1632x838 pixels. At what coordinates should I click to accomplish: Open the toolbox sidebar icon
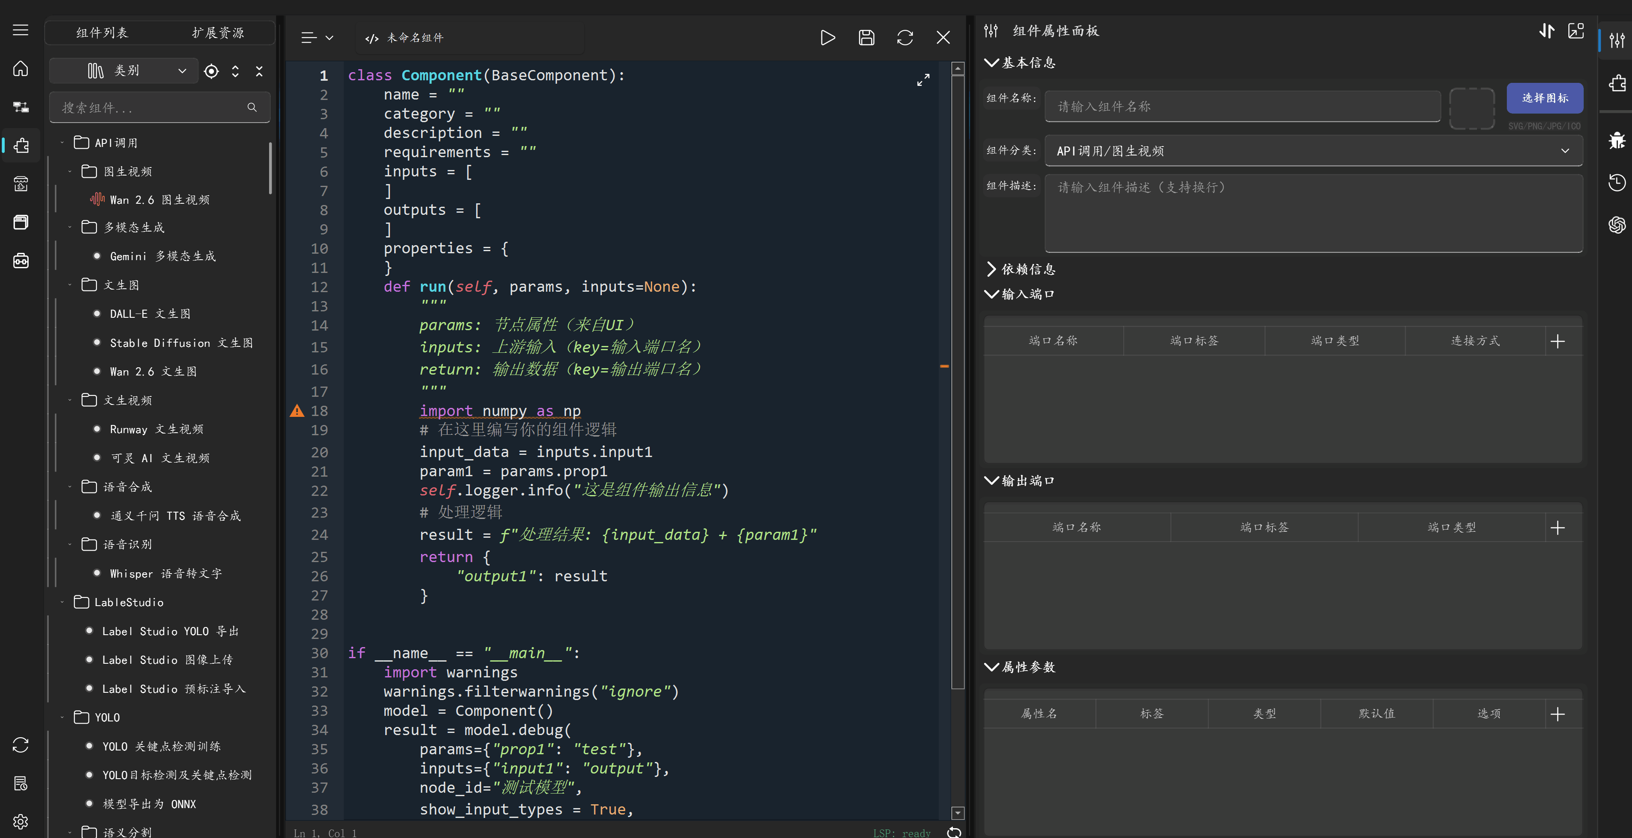(21, 261)
